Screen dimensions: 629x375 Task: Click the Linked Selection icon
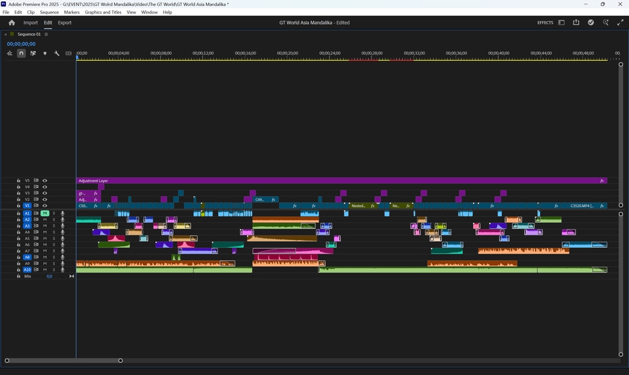pos(33,53)
